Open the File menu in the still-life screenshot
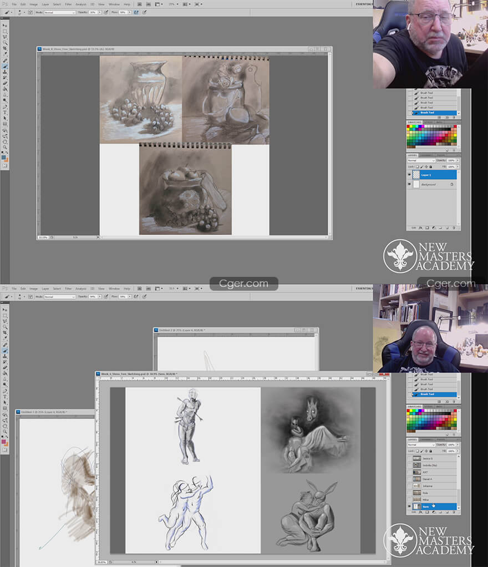 14,4
